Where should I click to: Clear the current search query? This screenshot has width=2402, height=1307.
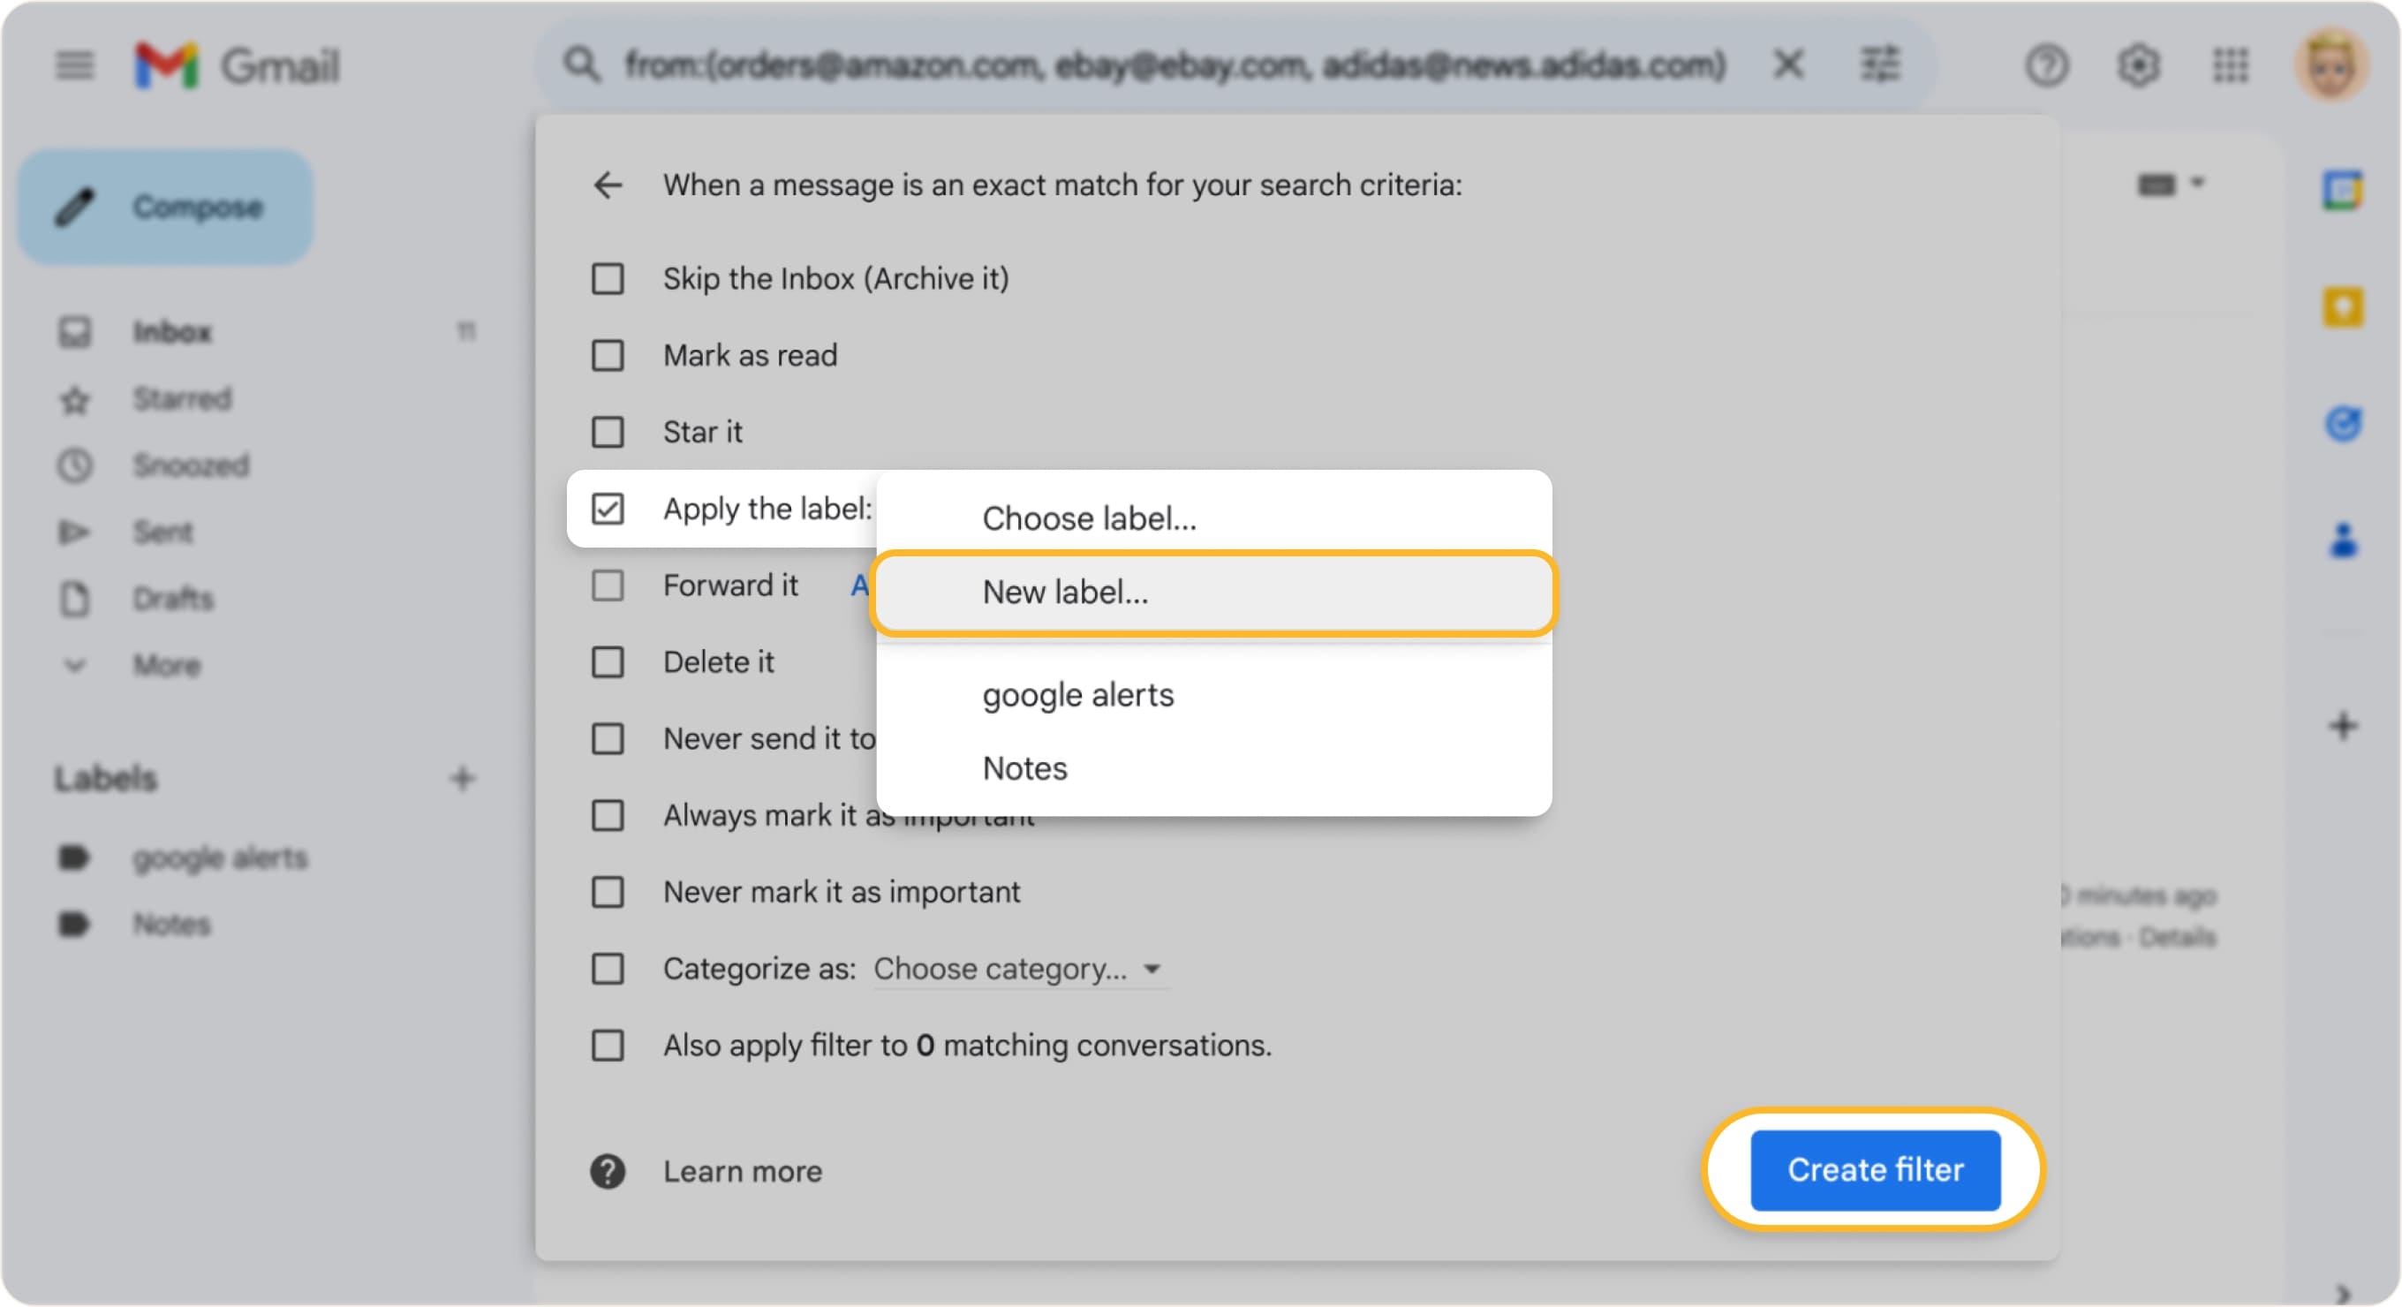(1788, 64)
